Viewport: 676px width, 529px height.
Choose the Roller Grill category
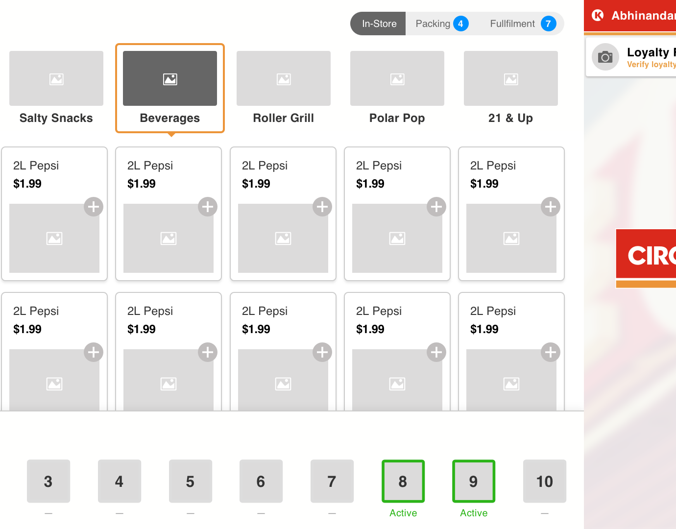(284, 88)
